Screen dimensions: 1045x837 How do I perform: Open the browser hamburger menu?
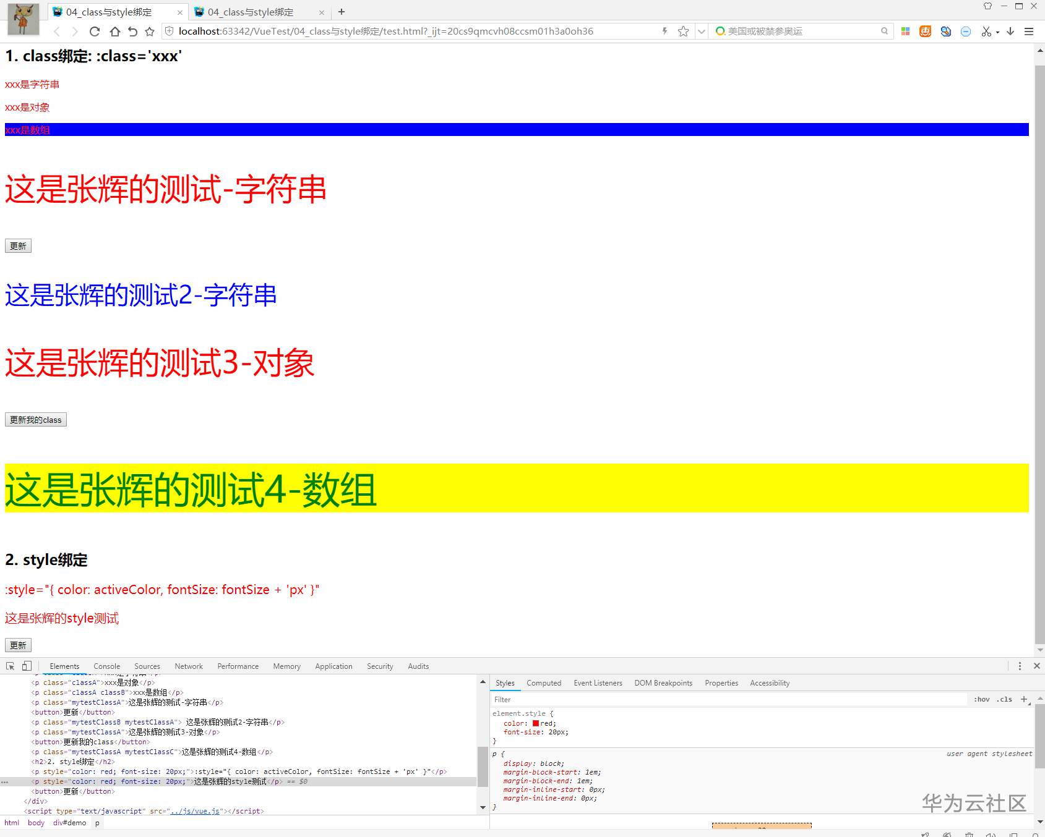pyautogui.click(x=1029, y=32)
